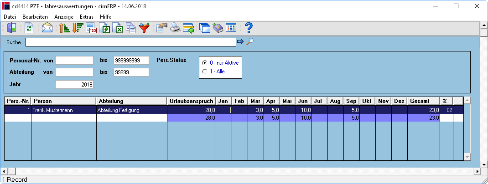The image size is (488, 184).
Task: Click the Urlaubsanspruch column header
Action: pos(192,101)
